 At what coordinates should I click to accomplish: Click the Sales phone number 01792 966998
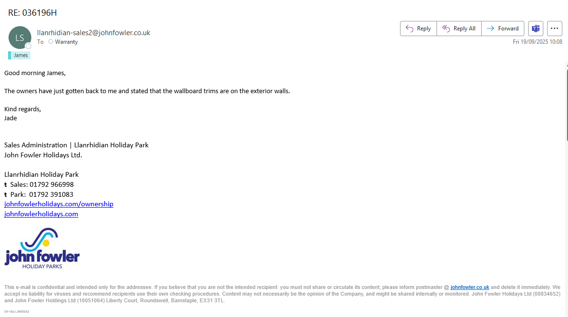pyautogui.click(x=51, y=184)
